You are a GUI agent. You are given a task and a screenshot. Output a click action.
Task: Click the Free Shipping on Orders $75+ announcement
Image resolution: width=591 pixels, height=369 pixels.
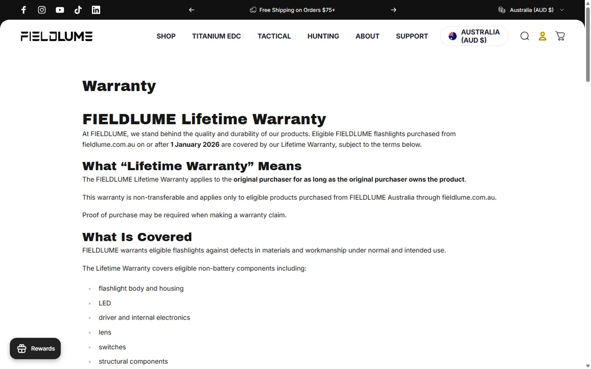coord(293,10)
